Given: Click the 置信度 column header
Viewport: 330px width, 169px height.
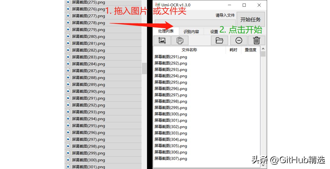Looking at the screenshot, I should pos(251,50).
